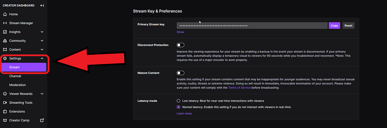Open the Terms of Service link
This screenshot has width=387, height=128.
point(239,88)
